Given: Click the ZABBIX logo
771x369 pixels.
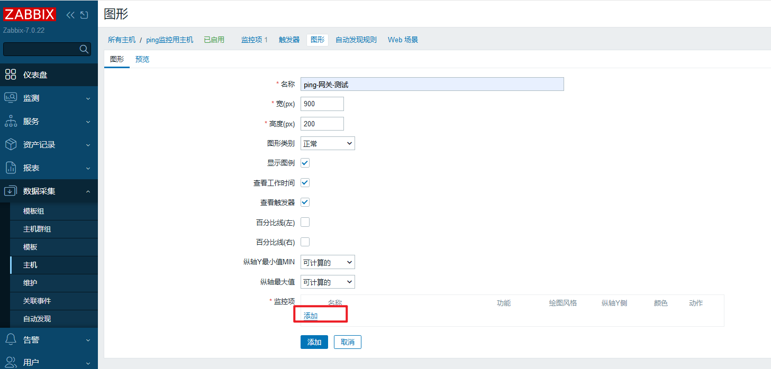Looking at the screenshot, I should pos(30,14).
